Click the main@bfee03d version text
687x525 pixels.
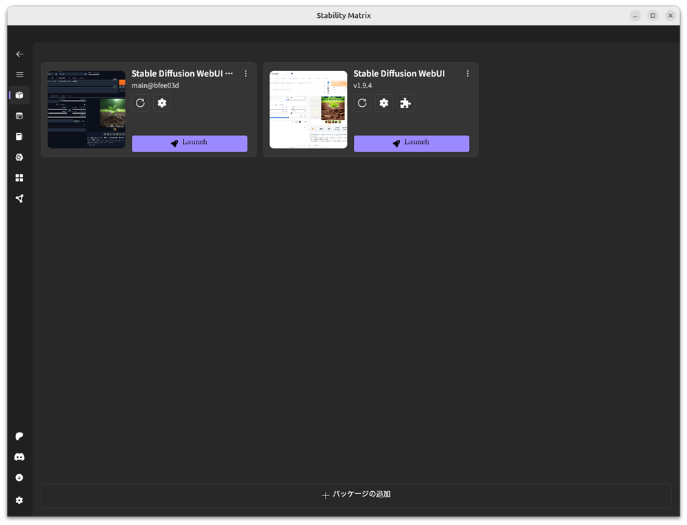155,85
